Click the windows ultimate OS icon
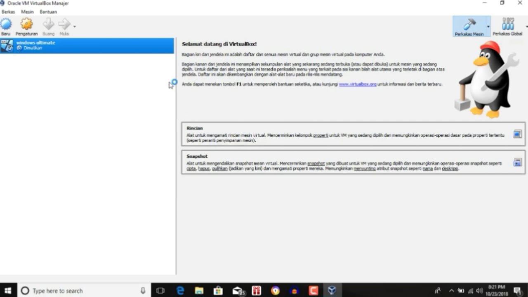The height and width of the screenshot is (297, 528). pos(7,45)
